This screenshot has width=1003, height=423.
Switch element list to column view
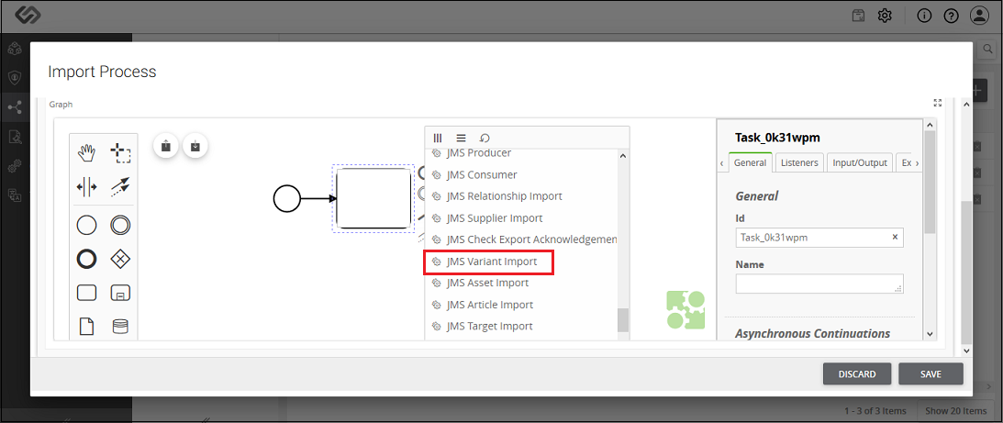point(438,138)
